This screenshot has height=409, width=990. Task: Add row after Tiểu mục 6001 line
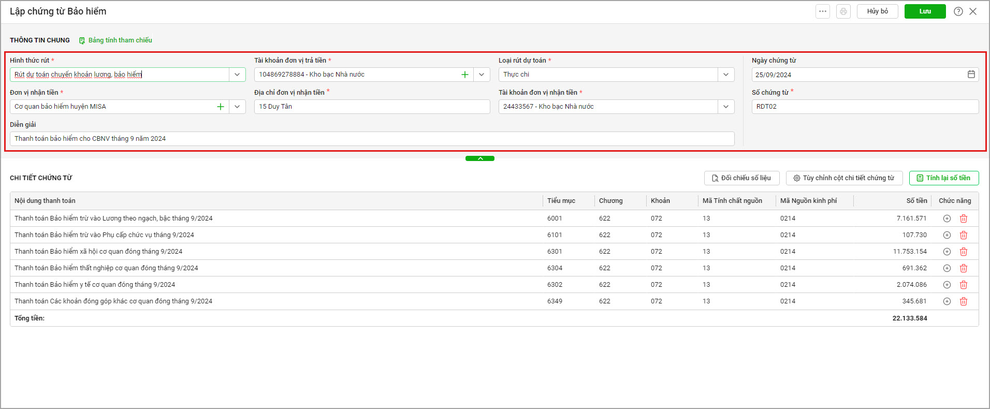pyautogui.click(x=947, y=218)
